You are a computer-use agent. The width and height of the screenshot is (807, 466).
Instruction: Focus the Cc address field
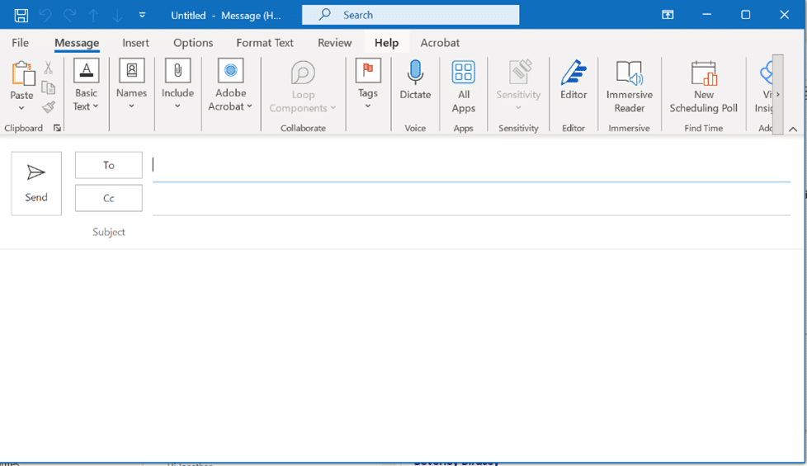click(x=471, y=199)
